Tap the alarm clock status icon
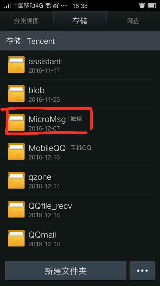The width and height of the screenshot is (160, 286). [x=142, y=6]
